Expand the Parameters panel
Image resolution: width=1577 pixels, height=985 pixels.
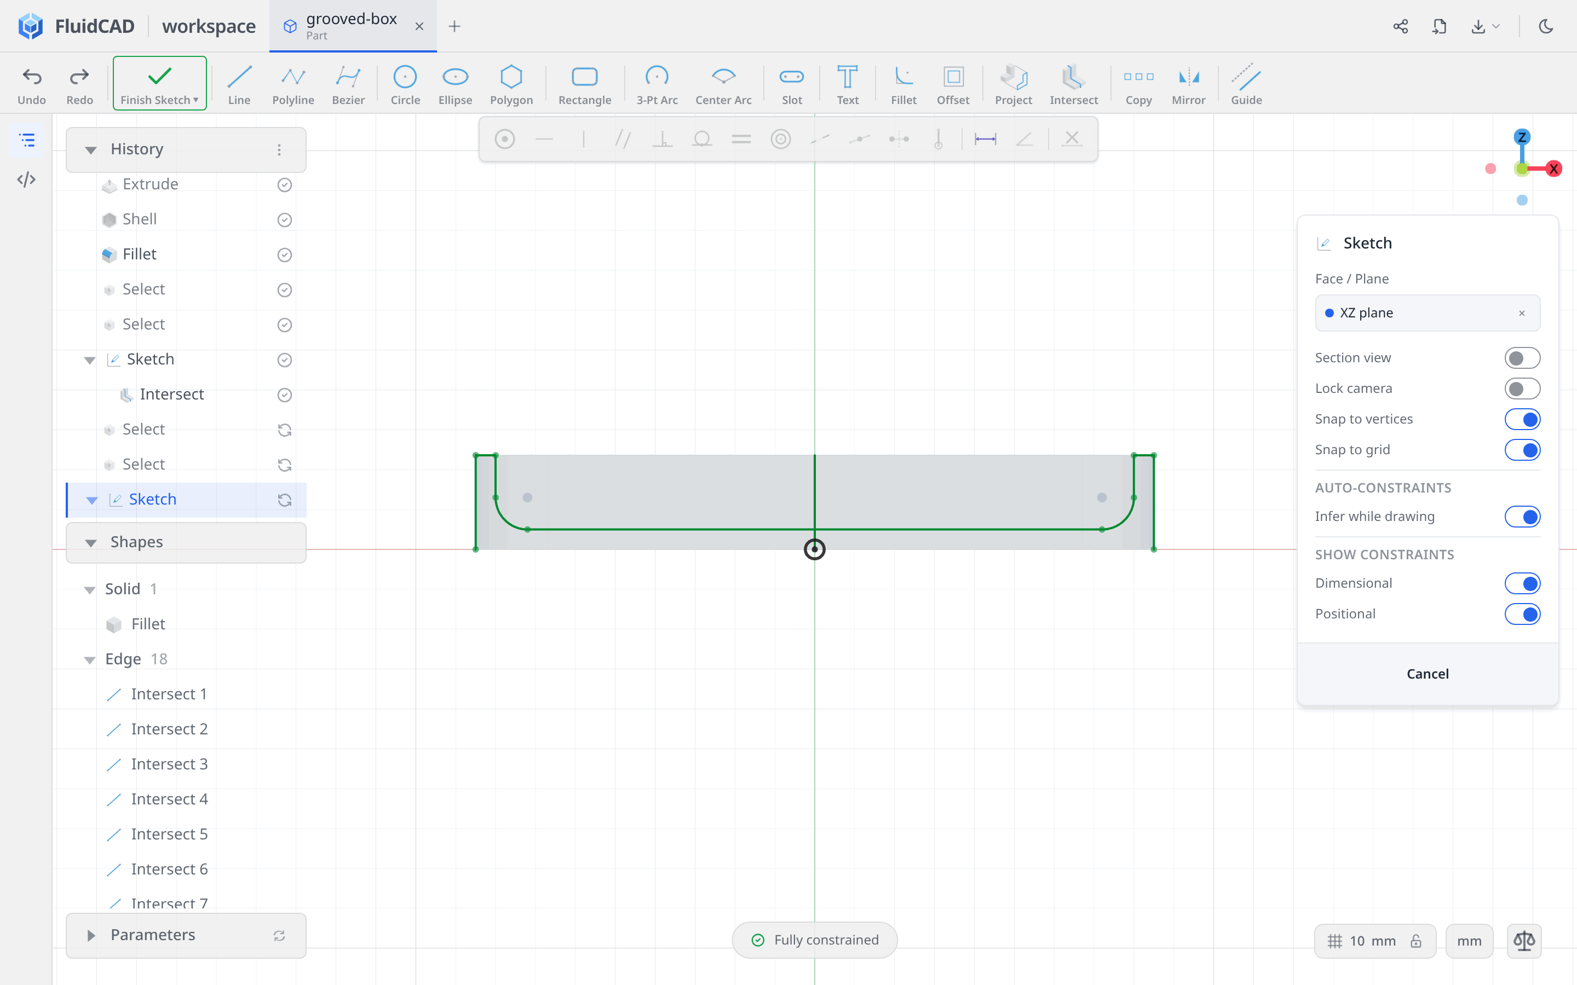click(x=90, y=936)
